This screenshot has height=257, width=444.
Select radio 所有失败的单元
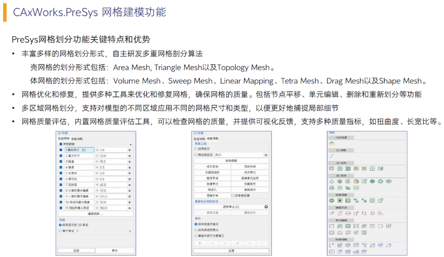[196, 230]
